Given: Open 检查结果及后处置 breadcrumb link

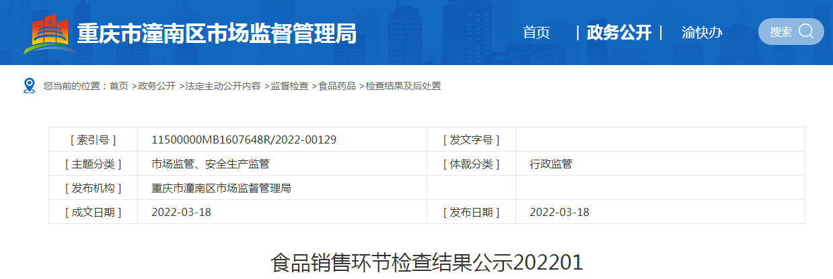Looking at the screenshot, I should pos(403,86).
